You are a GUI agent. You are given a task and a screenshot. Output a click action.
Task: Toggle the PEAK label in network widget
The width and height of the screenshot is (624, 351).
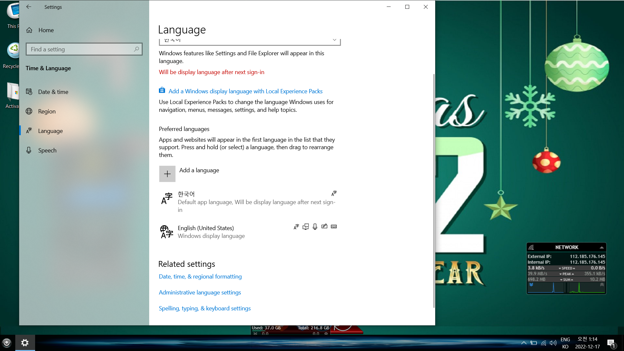(x=567, y=274)
